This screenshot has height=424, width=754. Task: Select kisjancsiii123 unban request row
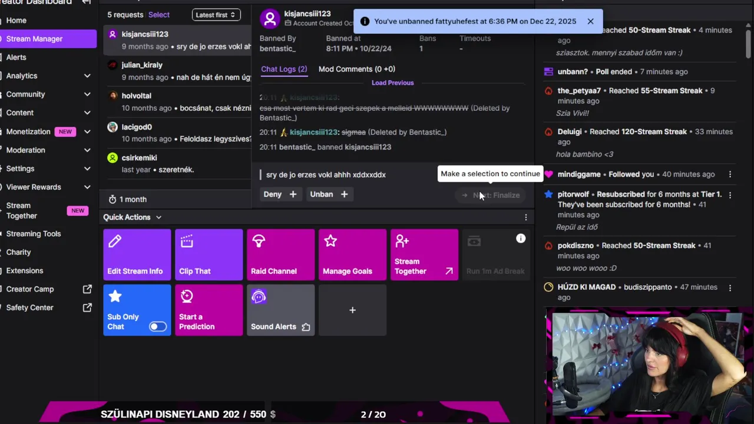(177, 40)
